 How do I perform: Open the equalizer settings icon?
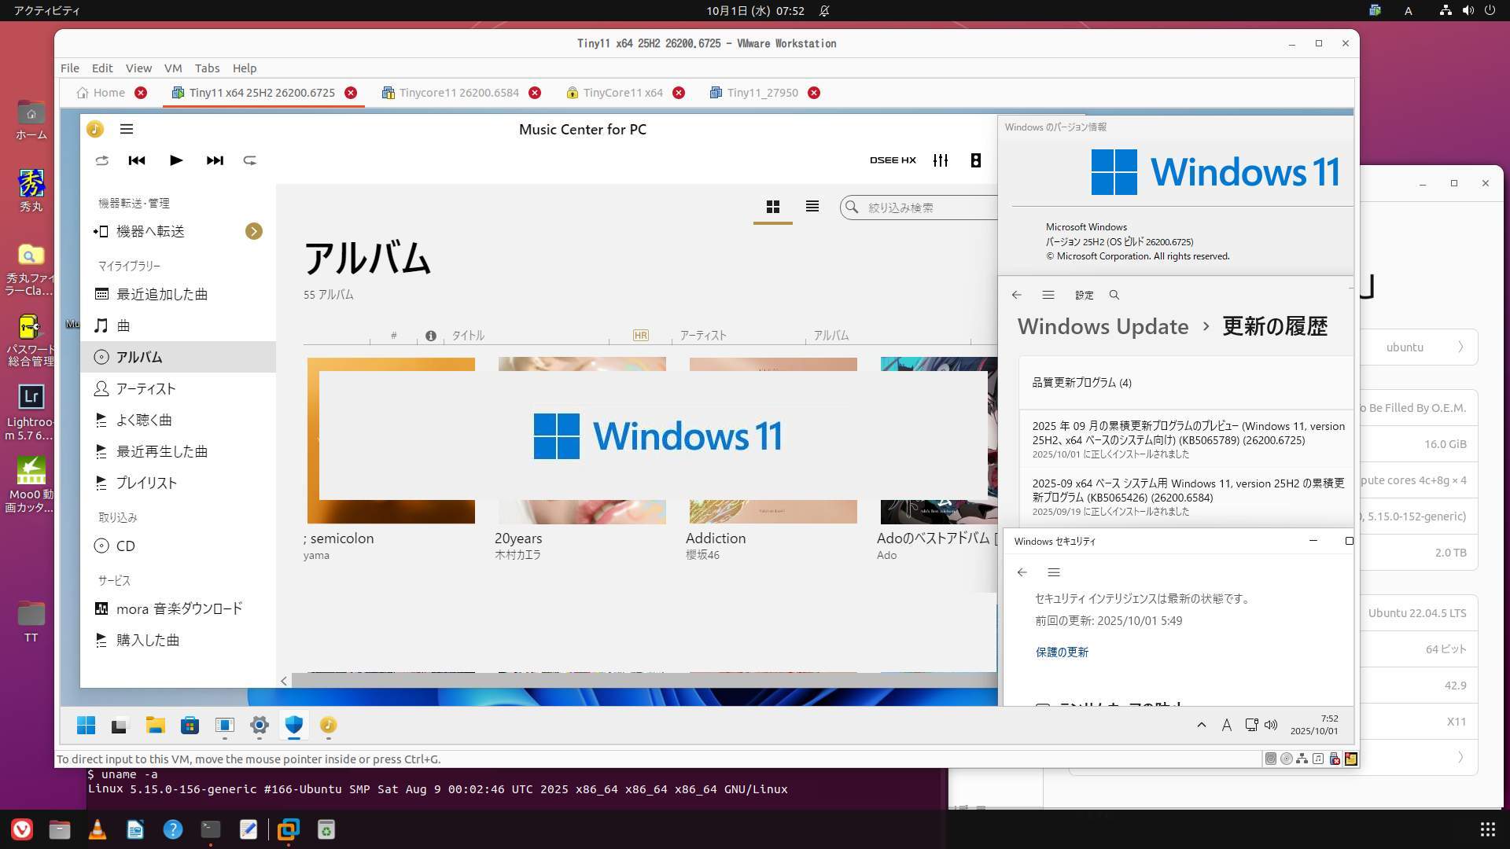pos(941,160)
